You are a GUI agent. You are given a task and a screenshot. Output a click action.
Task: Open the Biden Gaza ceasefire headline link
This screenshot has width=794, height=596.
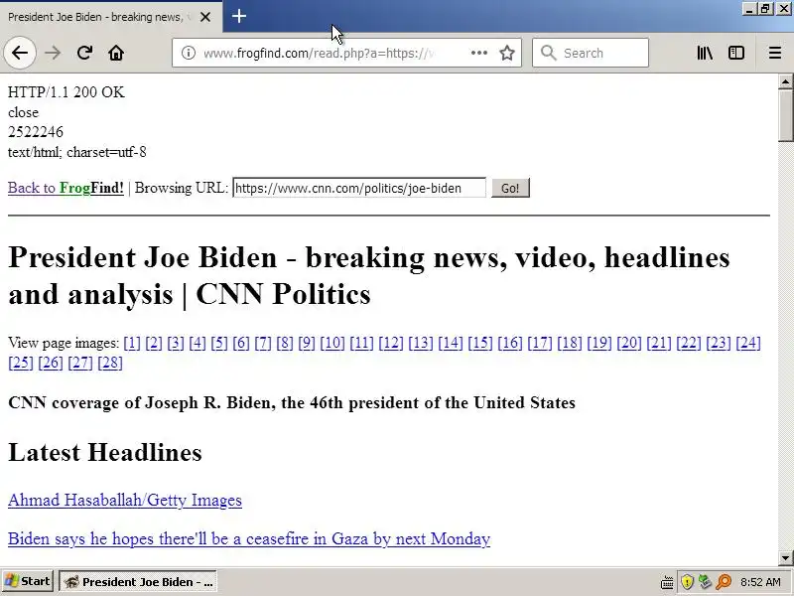[249, 538]
